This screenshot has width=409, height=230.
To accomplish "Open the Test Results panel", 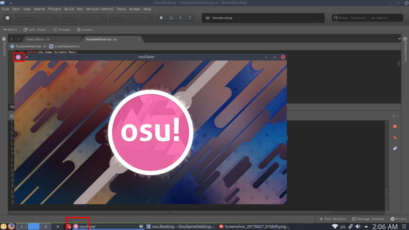I will click(333, 219).
